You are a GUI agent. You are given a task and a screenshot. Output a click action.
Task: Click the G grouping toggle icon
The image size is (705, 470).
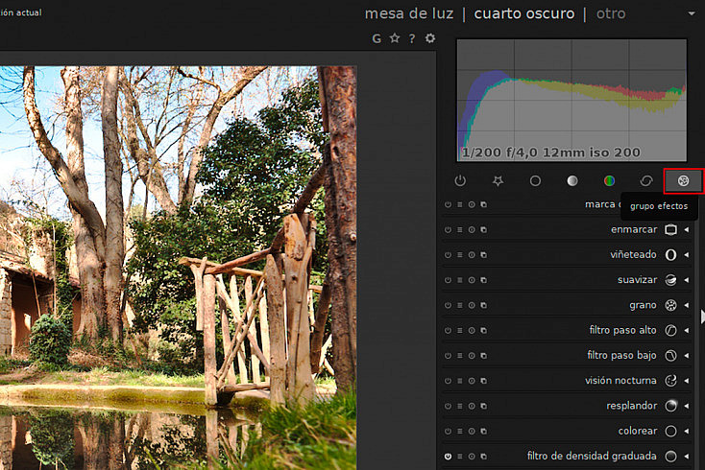(x=377, y=39)
